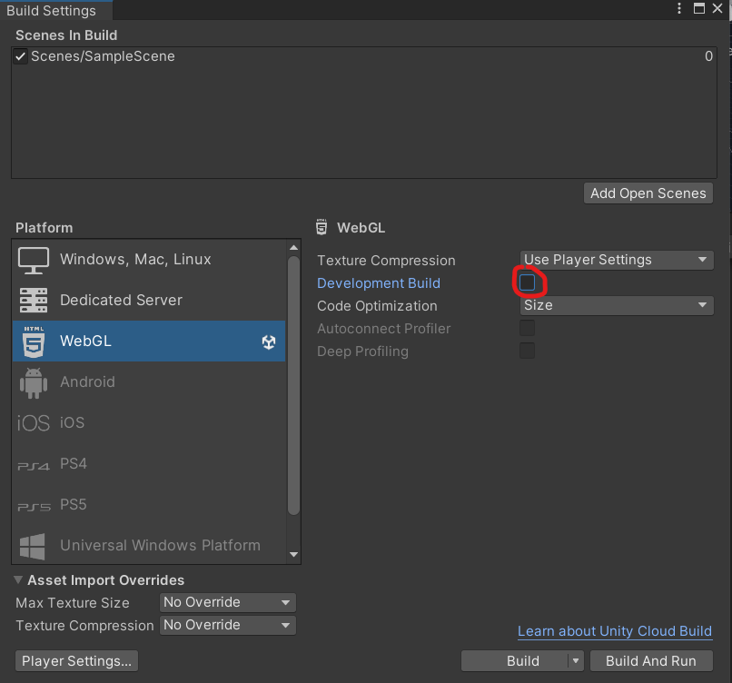Click the Max Texture Size label
The image size is (732, 683).
[73, 603]
